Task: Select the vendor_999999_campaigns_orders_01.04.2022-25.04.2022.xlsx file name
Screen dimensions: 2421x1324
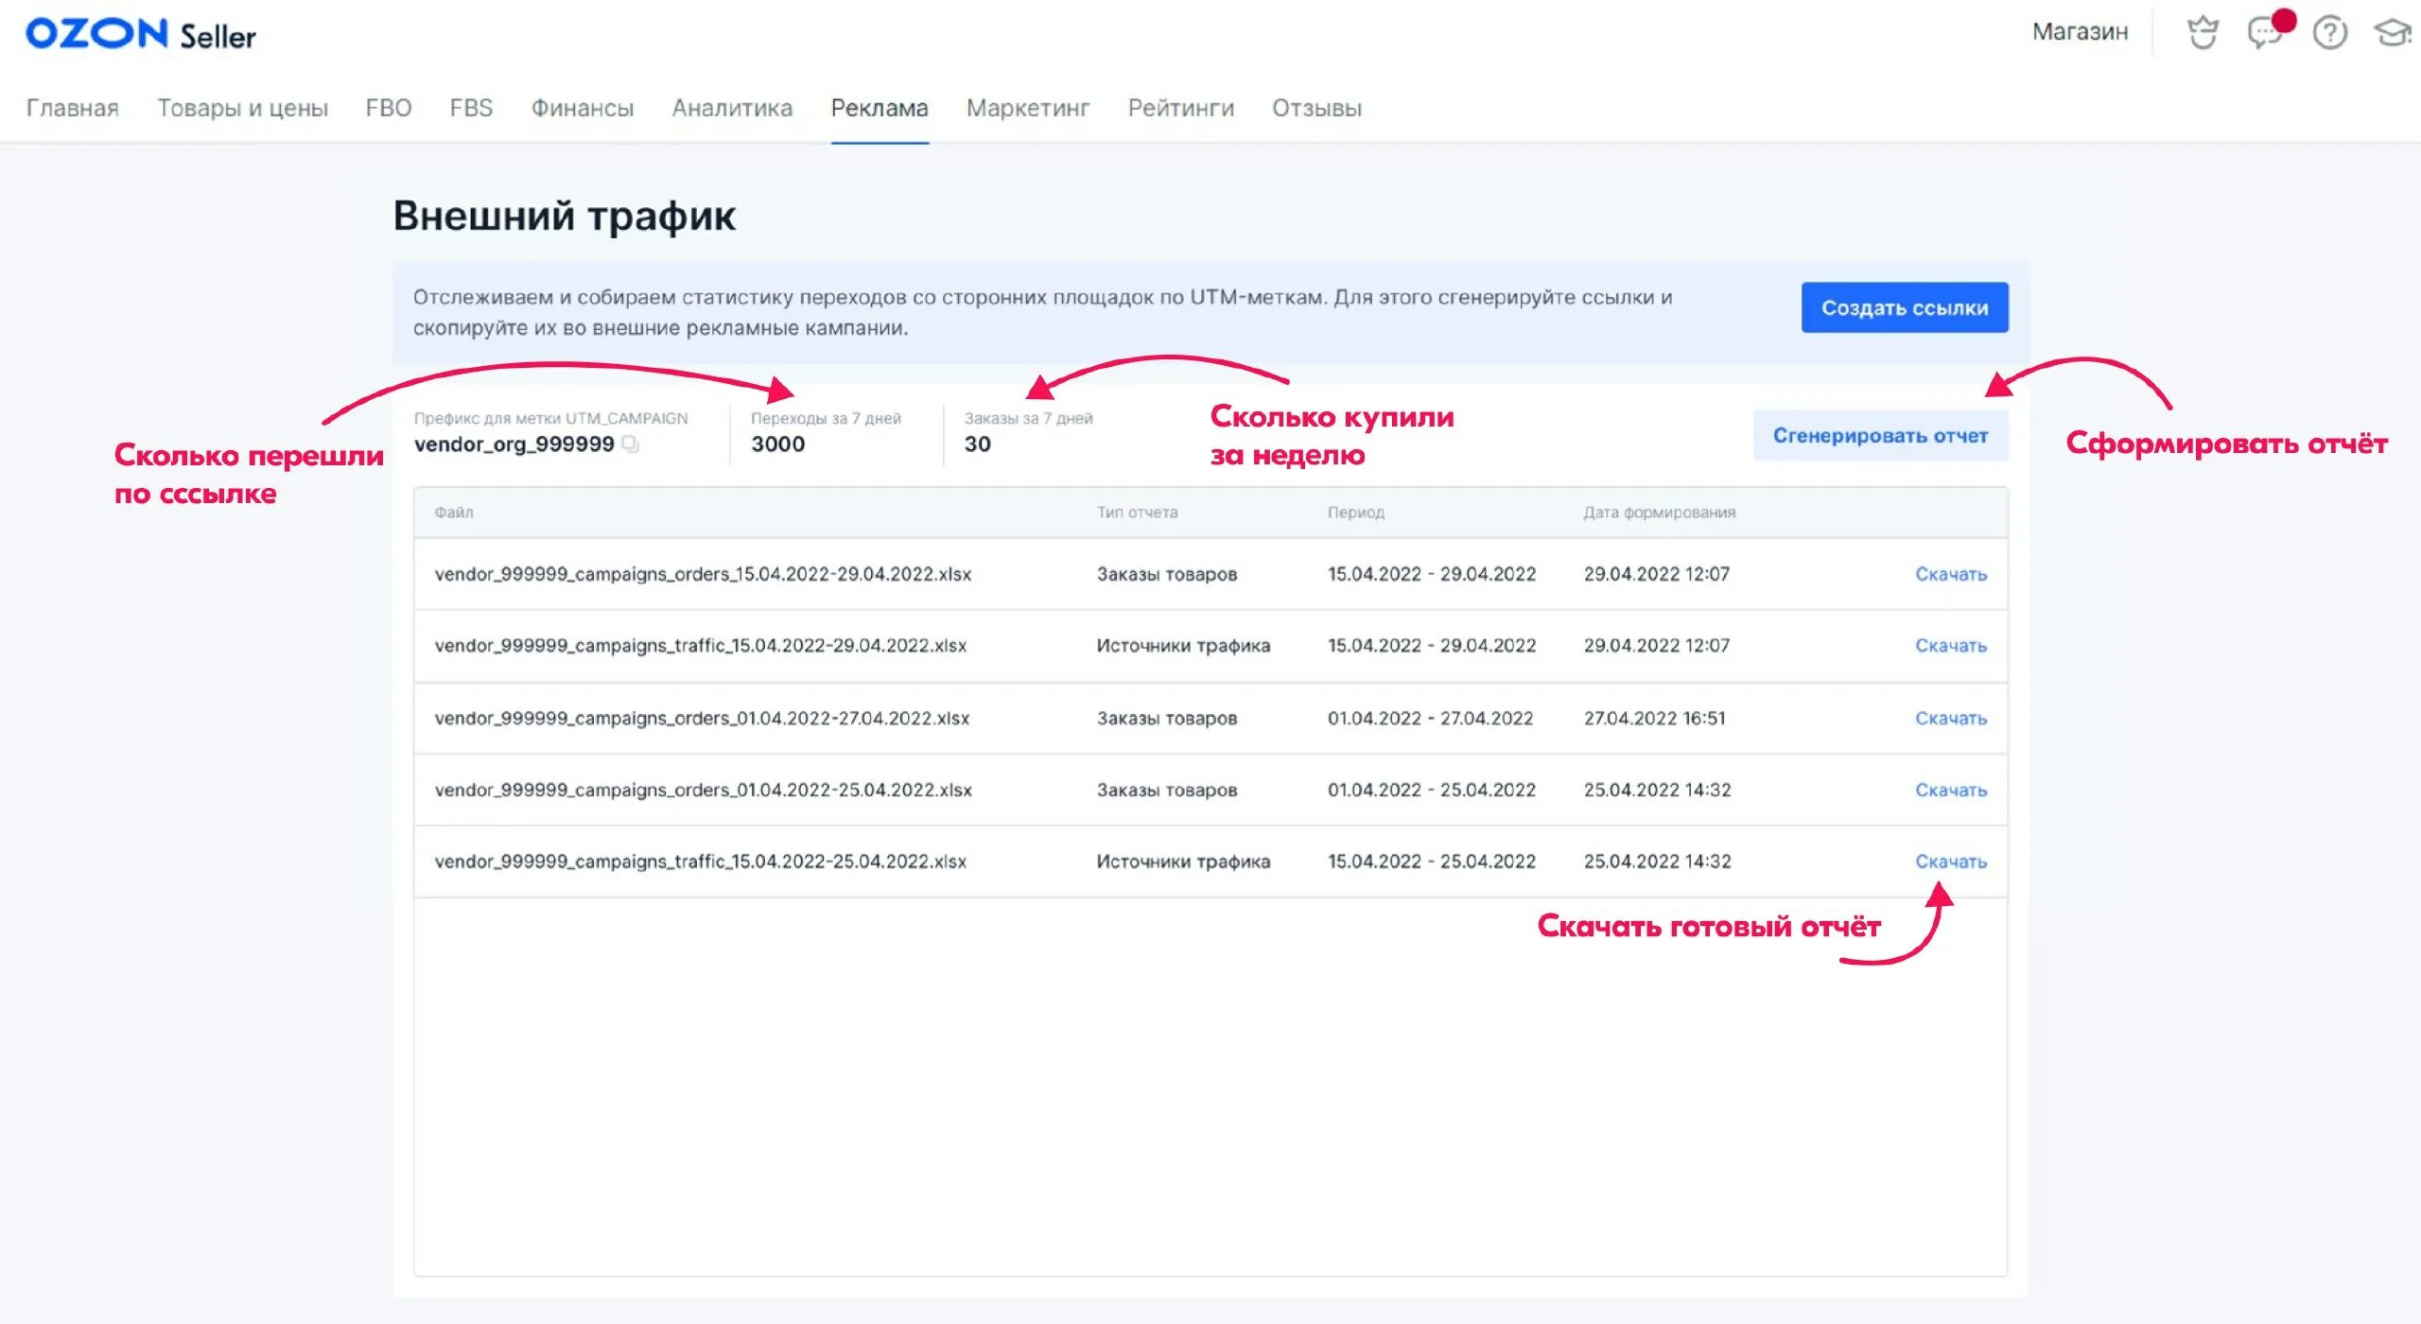Action: pyautogui.click(x=703, y=790)
